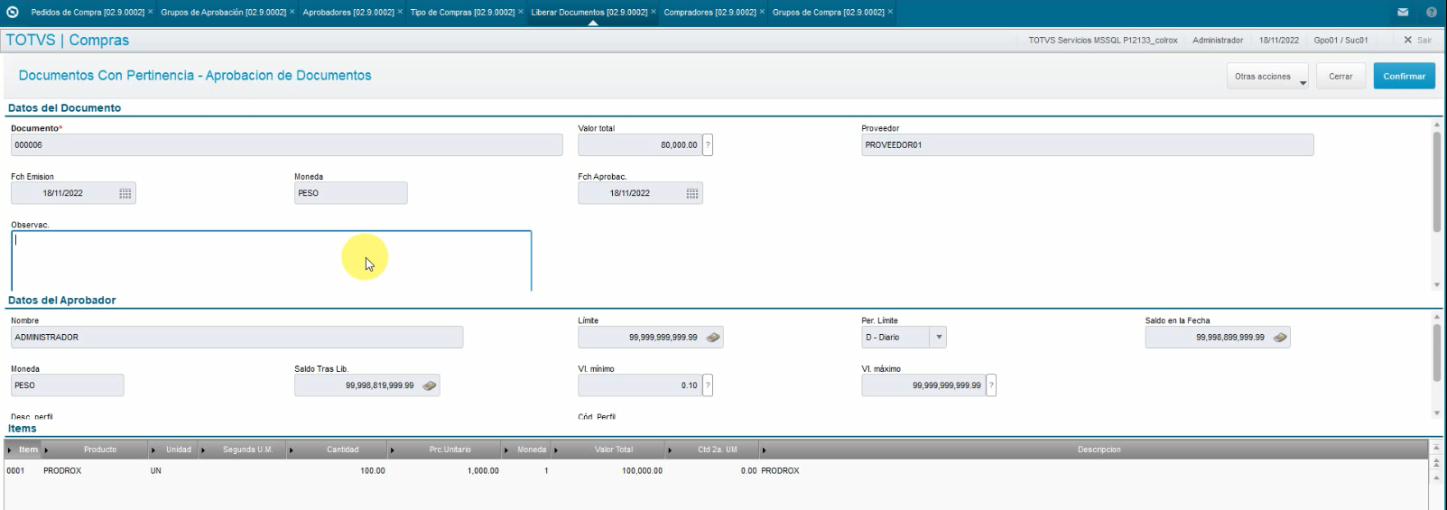1447x510 pixels.
Task: Open the help question mark icon top right
Action: pyautogui.click(x=1431, y=12)
